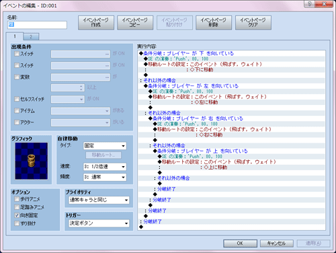Open the 頻度 通常 dropdown
This screenshot has width=336, height=253.
[x=105, y=177]
